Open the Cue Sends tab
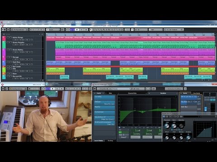The height and width of the screenshot is (162, 217). point(197,93)
